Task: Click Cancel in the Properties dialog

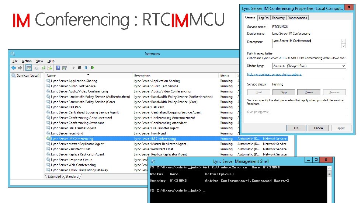Action: (x=318, y=128)
